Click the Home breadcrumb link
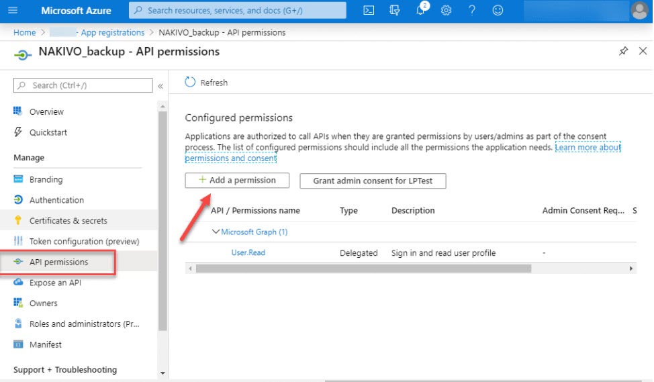Image resolution: width=654 pixels, height=382 pixels. point(24,32)
